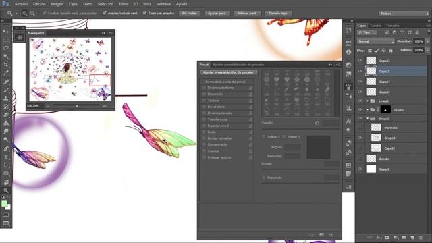Select the Ellipse shape tool
This screenshot has width=432, height=243.
point(6,173)
